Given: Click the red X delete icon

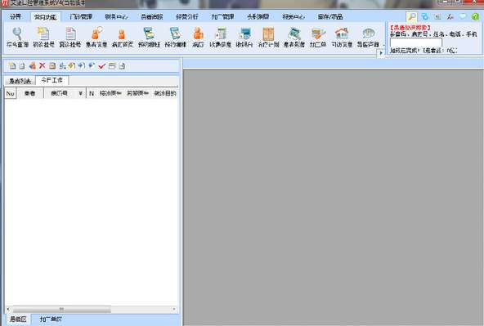Looking at the screenshot, I should [43, 65].
